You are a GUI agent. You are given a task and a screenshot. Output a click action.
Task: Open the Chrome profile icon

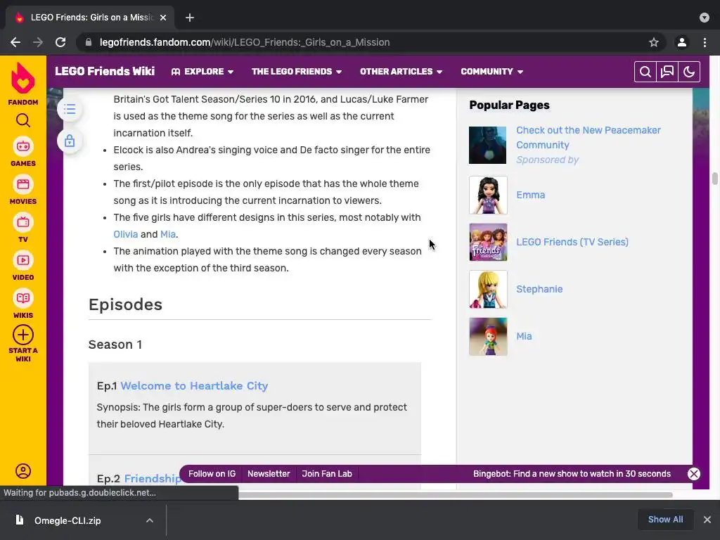pyautogui.click(x=682, y=42)
